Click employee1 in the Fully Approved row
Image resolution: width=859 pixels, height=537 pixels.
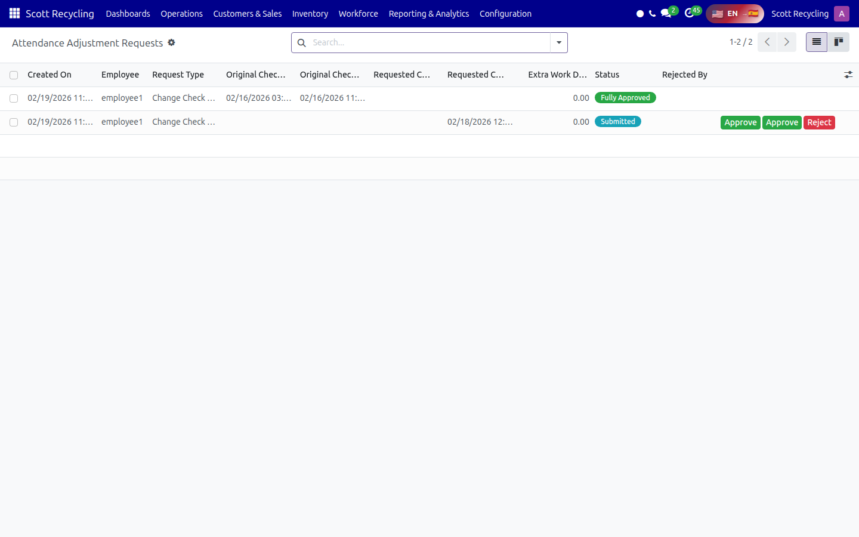click(122, 98)
